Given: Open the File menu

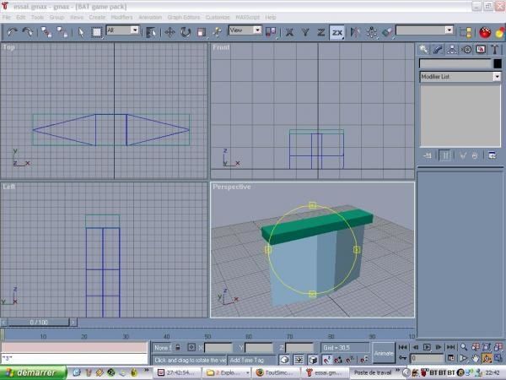Looking at the screenshot, I should 7,17.
